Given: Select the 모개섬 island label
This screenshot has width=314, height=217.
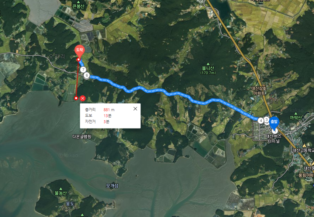Looking at the screenshot, I should pos(112,186).
